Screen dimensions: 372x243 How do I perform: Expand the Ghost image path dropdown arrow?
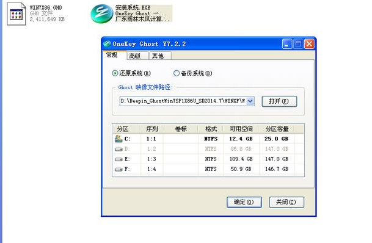[250, 101]
